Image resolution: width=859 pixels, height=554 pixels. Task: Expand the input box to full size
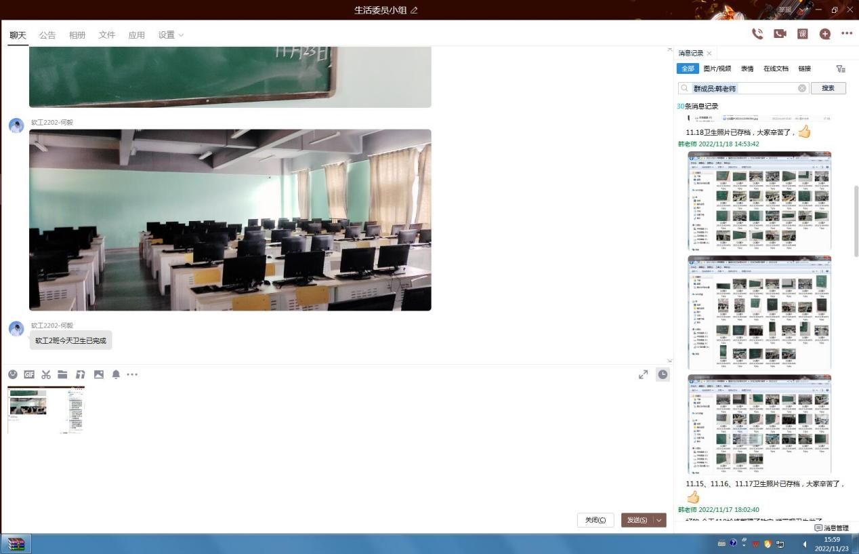643,374
